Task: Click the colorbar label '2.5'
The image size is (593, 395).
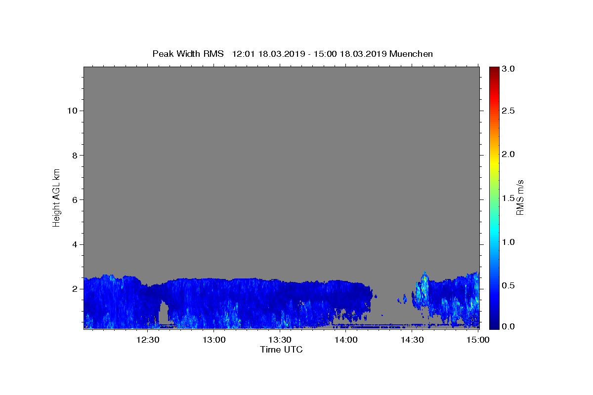Action: [508, 111]
